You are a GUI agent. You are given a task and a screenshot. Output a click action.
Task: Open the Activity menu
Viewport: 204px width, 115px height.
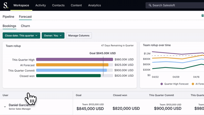pyautogui.click(x=41, y=5)
